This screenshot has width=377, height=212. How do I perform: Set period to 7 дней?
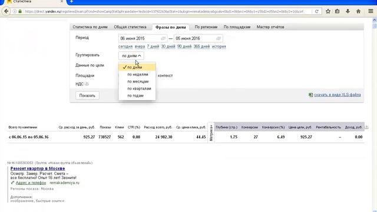153,47
